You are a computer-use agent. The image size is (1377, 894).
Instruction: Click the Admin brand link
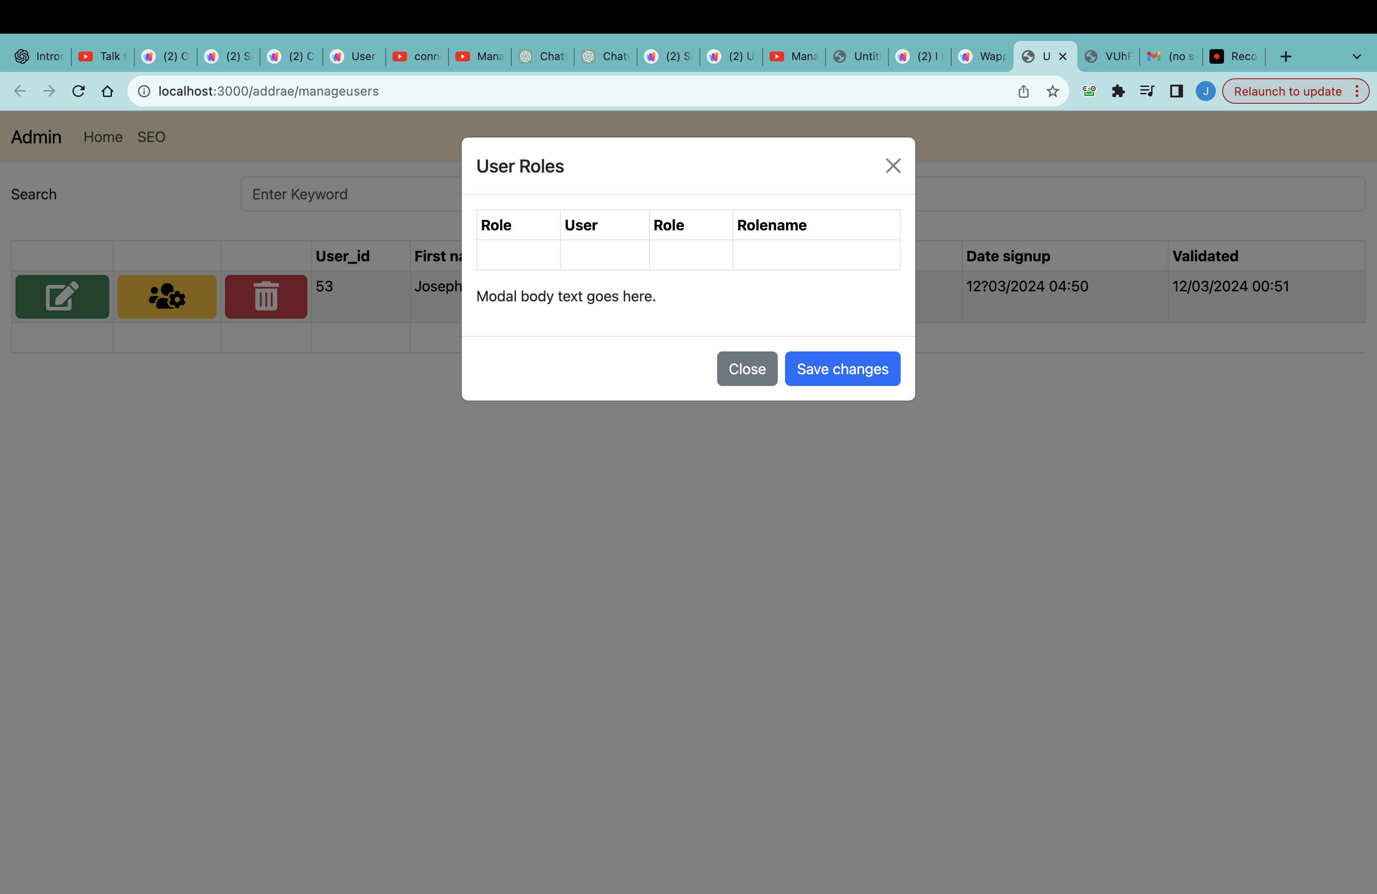coord(36,137)
